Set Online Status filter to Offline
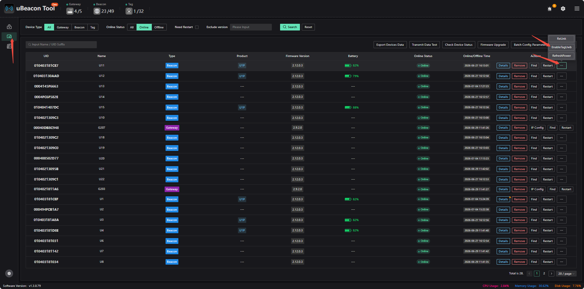 point(159,27)
